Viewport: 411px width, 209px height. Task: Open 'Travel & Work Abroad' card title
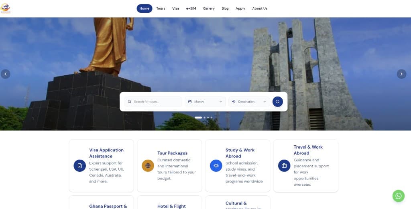click(308, 150)
